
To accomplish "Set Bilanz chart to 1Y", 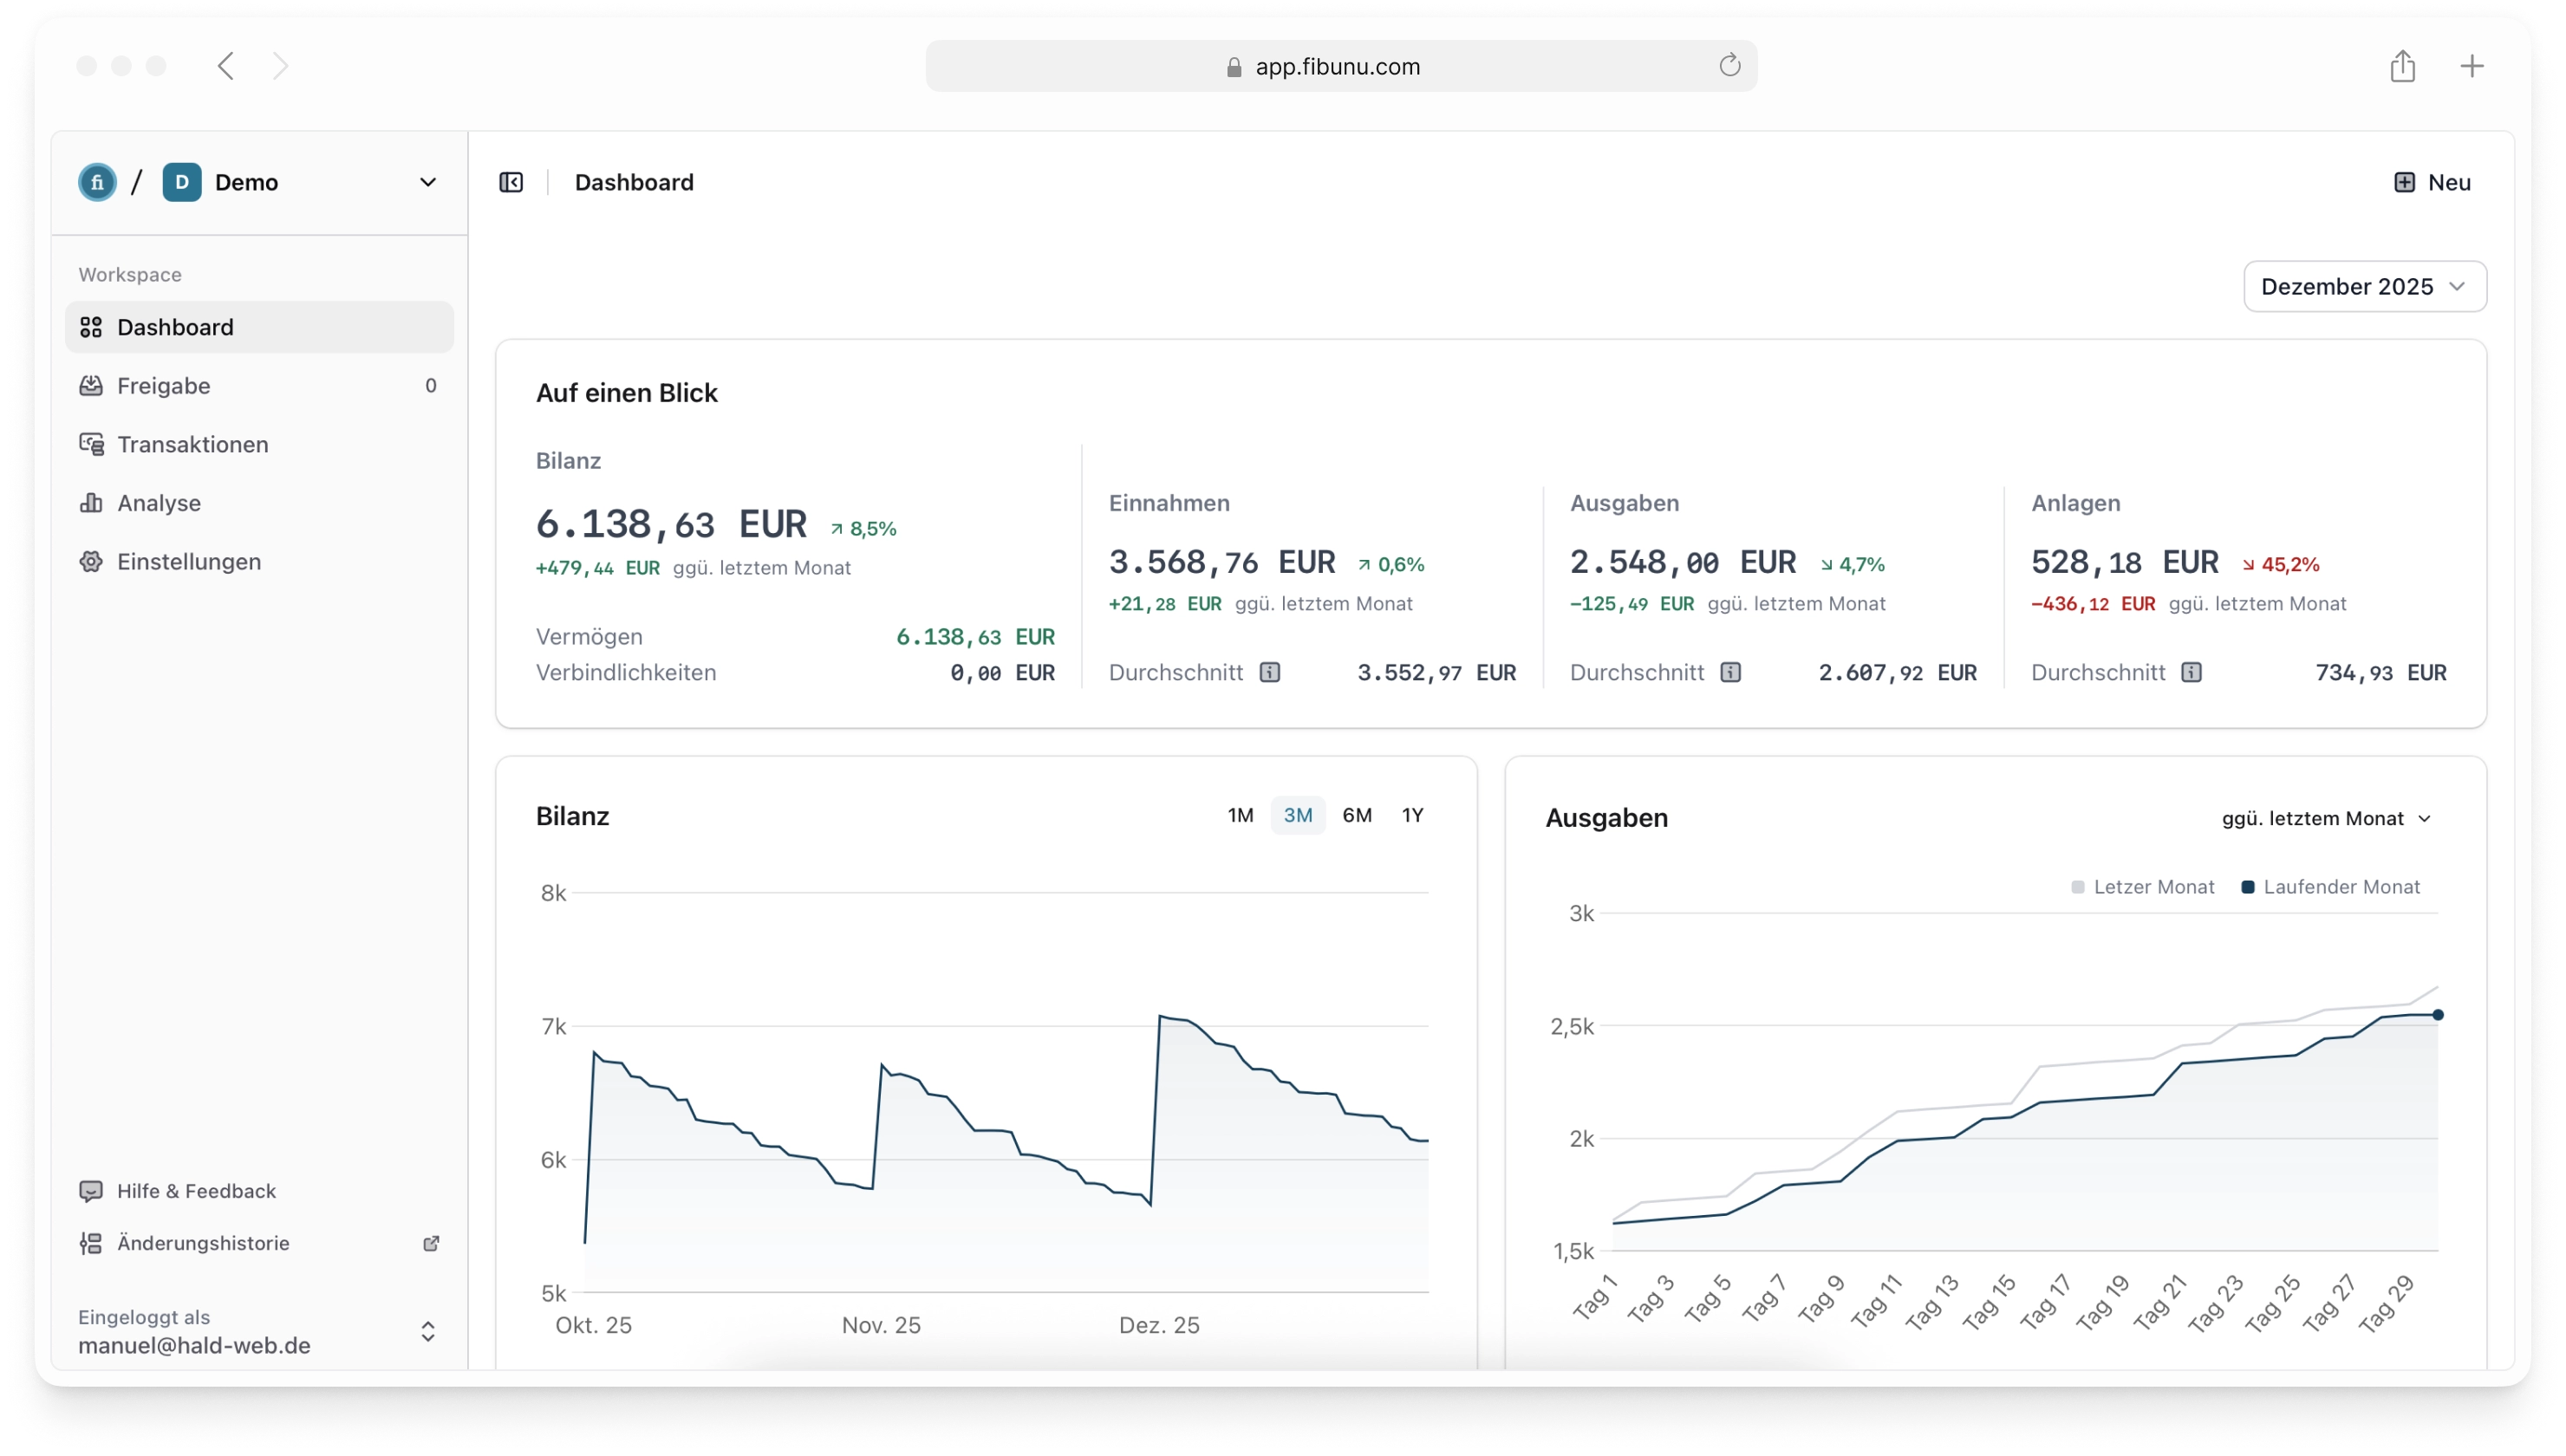I will tap(1412, 815).
